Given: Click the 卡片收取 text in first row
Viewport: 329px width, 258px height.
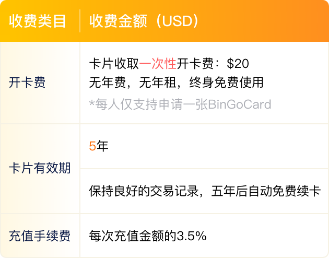Looking at the screenshot, I should [114, 64].
